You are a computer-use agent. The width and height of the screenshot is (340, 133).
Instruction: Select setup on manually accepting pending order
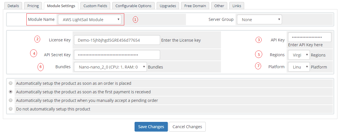click(x=11, y=100)
